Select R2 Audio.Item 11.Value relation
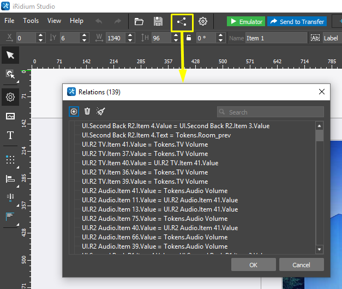 coord(160,200)
